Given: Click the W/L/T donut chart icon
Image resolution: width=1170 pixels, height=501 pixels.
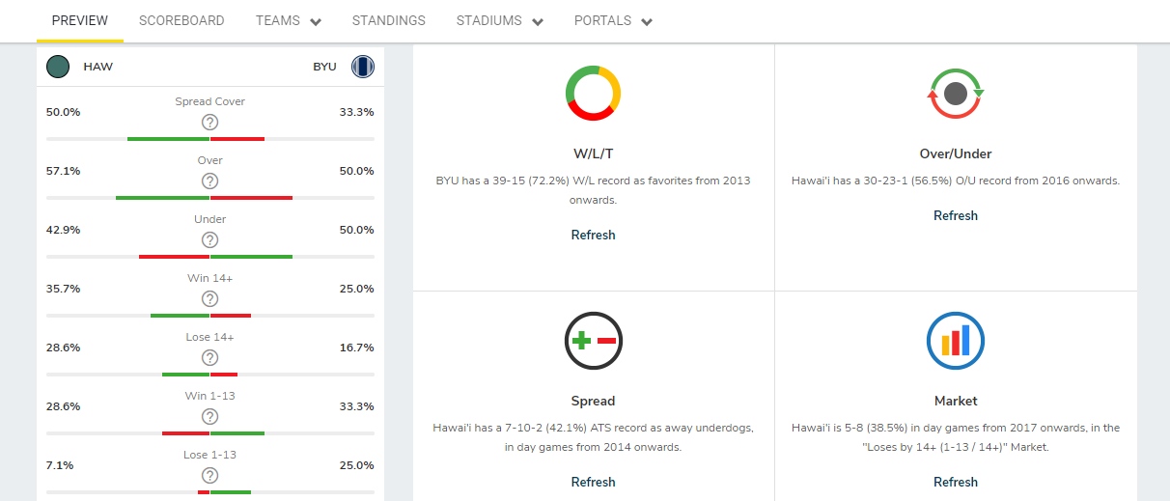Looking at the screenshot, I should tap(593, 93).
